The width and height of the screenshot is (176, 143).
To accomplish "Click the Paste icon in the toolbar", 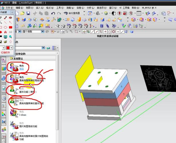I will point(47,13).
